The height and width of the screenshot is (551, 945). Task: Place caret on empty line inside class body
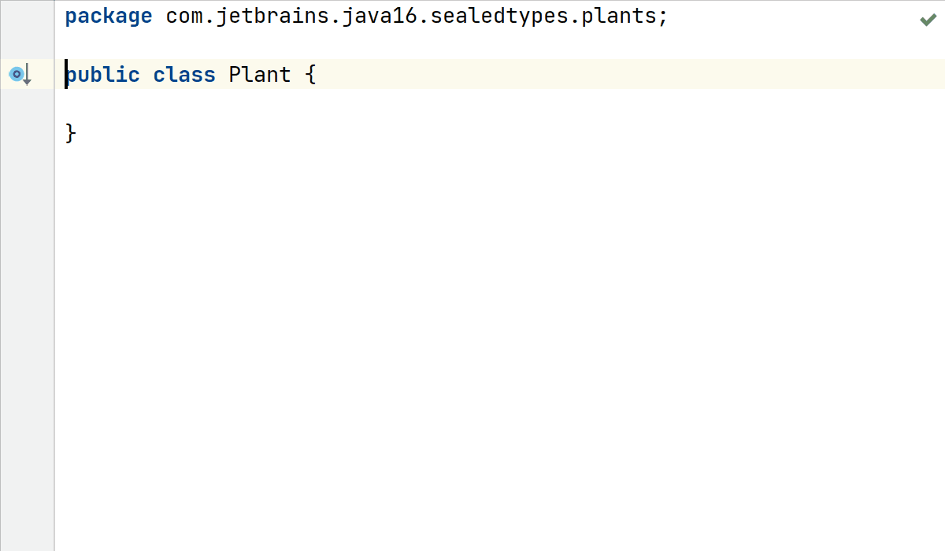tap(236, 104)
